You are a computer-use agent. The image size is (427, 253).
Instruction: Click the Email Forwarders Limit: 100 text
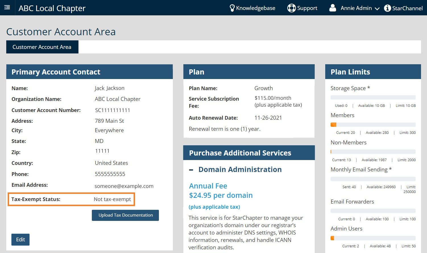[408, 219]
